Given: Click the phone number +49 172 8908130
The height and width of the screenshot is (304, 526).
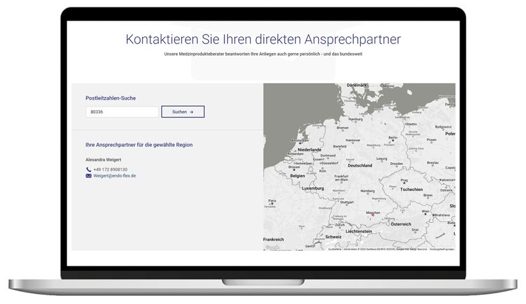Looking at the screenshot, I should pyautogui.click(x=110, y=169).
